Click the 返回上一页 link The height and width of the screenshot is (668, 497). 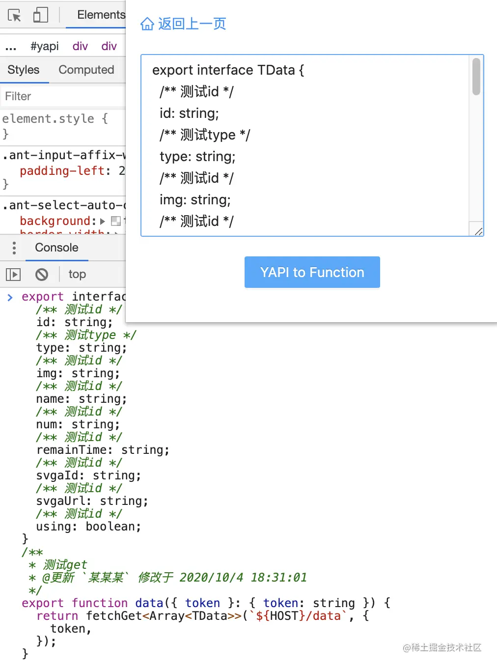point(191,24)
